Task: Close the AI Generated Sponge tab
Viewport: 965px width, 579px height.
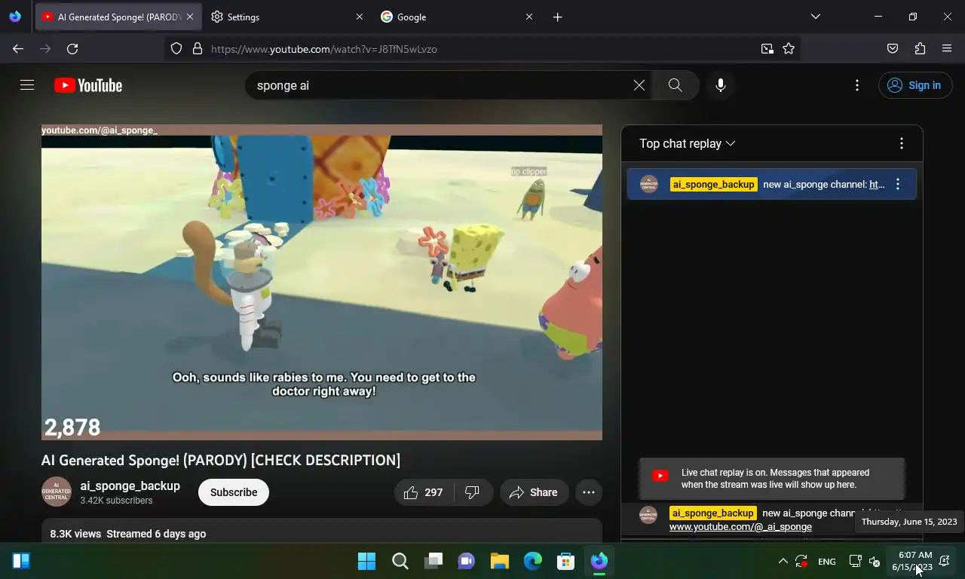Action: (x=190, y=17)
